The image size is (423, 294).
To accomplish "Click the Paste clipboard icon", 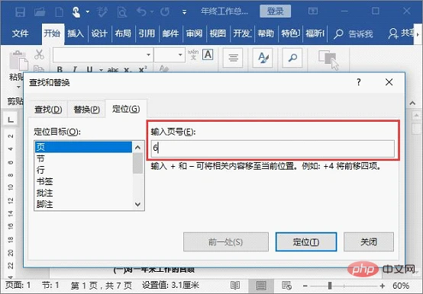I will [18, 60].
